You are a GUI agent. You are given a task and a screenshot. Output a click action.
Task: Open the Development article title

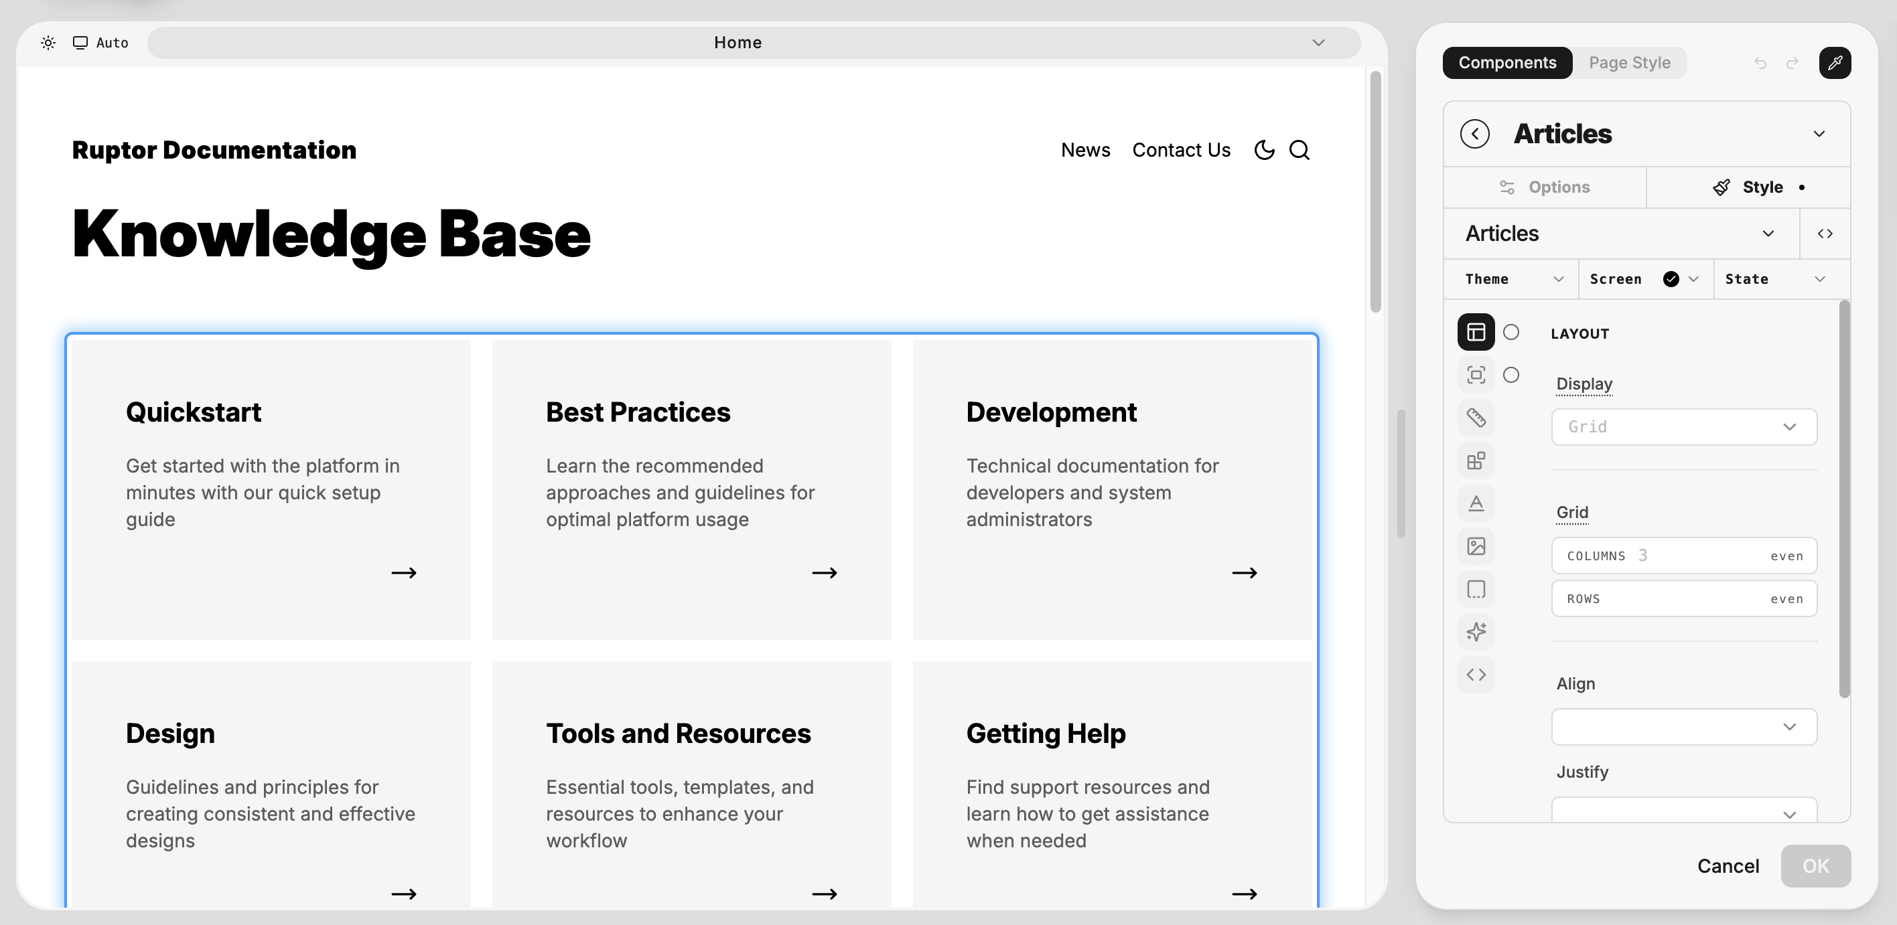coord(1051,413)
